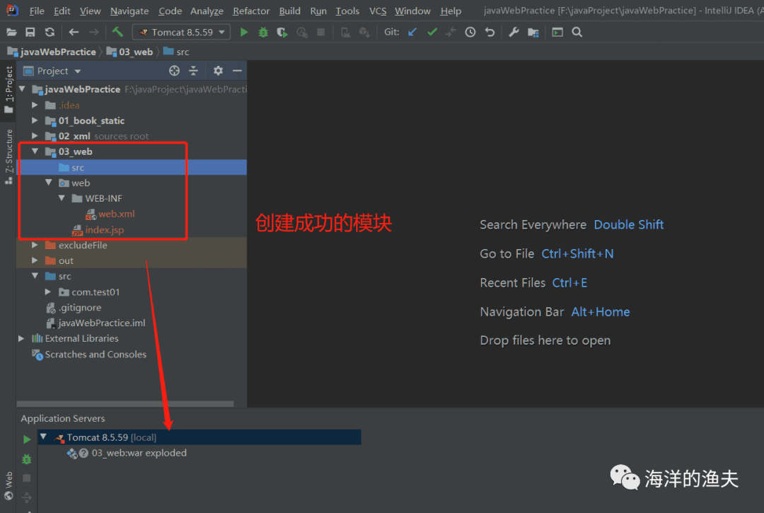Toggle Web tool window tab
This screenshot has height=513, width=764.
pos(8,485)
